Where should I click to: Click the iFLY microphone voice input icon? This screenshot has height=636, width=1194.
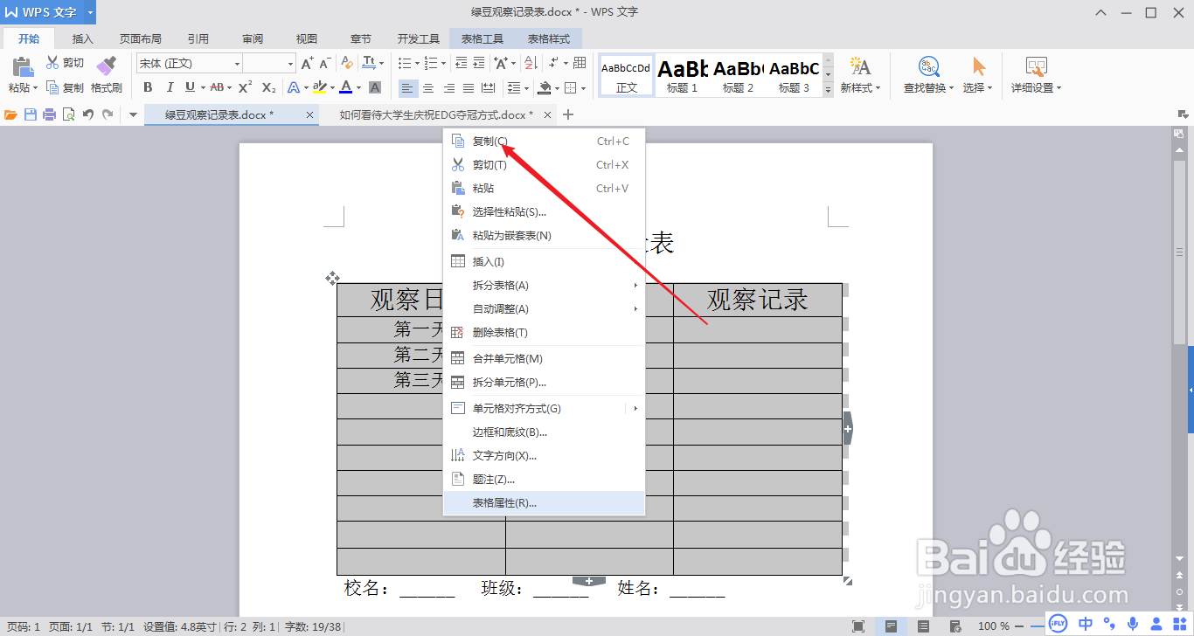1134,623
